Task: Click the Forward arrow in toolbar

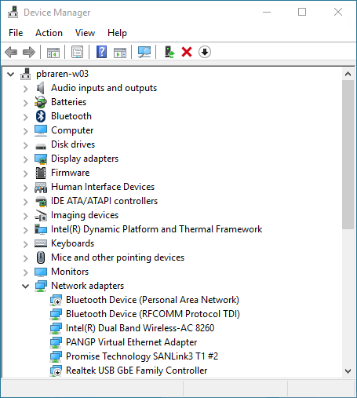Action: [x=29, y=52]
